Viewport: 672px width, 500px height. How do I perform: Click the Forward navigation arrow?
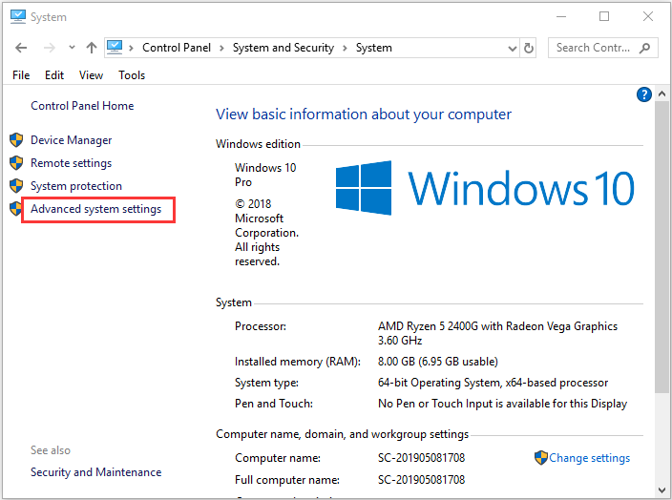[x=50, y=48]
